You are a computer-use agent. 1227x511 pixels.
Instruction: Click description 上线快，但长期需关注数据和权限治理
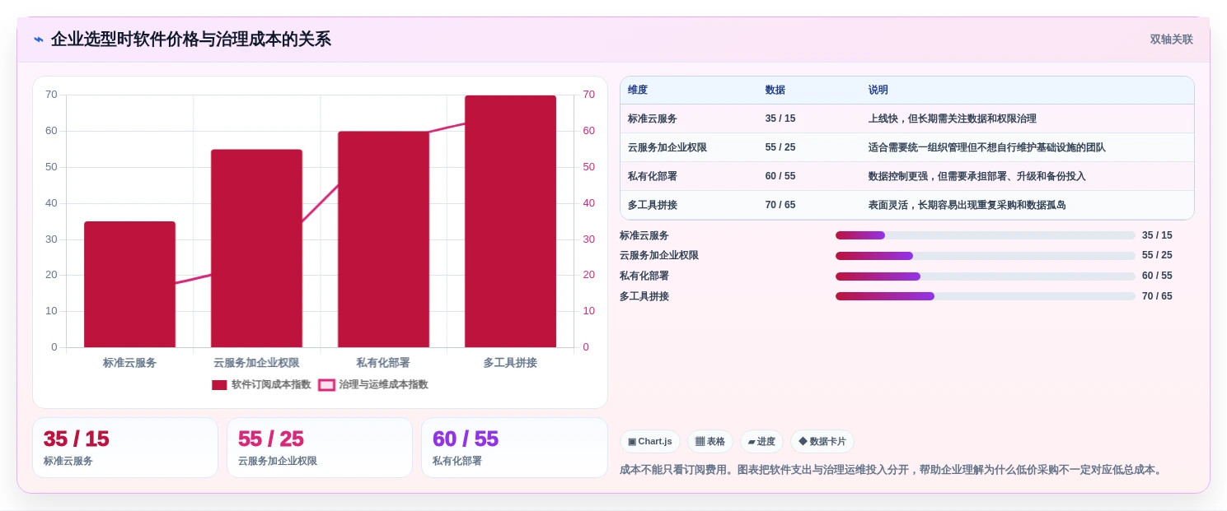click(x=953, y=118)
